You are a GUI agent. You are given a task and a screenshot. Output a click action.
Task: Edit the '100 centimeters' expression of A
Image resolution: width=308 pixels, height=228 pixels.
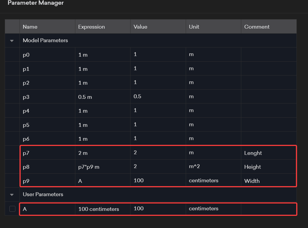point(98,209)
